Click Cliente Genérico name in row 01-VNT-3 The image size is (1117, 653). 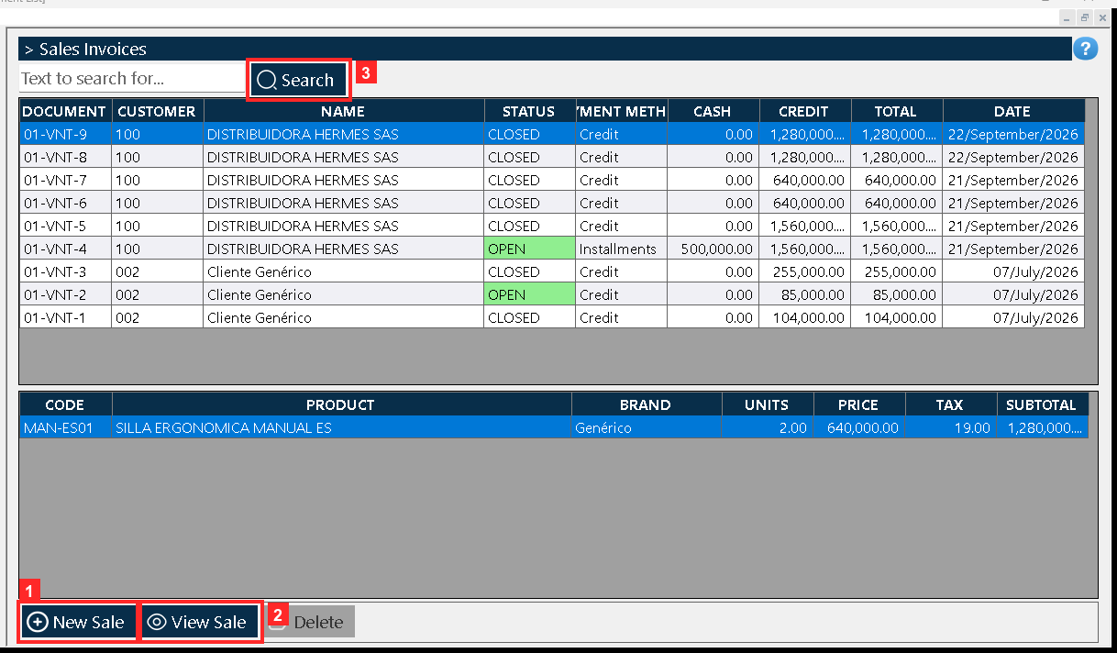343,271
